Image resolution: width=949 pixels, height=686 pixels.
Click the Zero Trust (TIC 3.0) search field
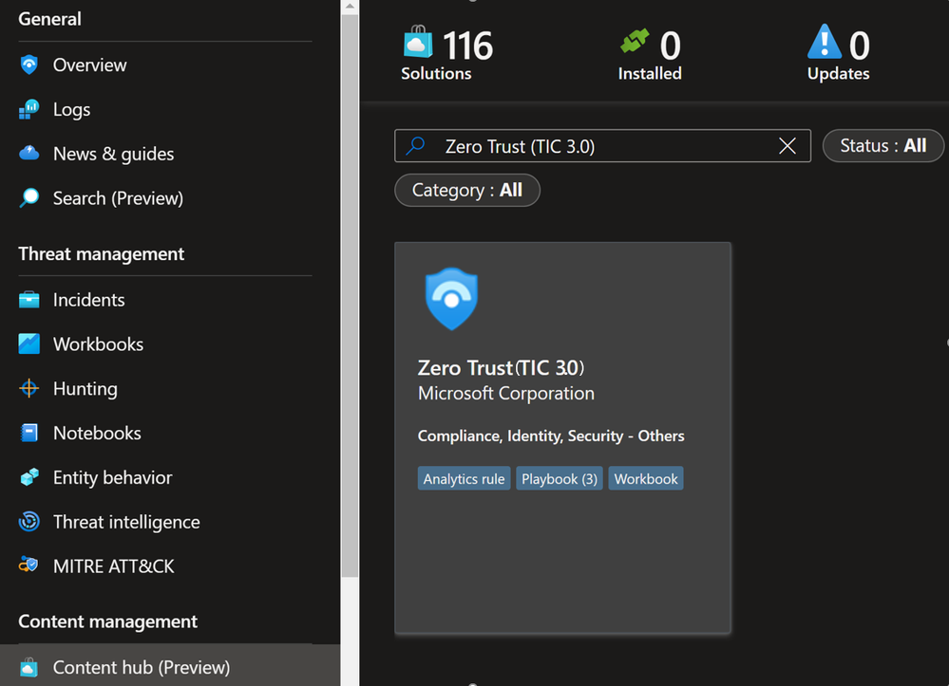[x=602, y=146]
